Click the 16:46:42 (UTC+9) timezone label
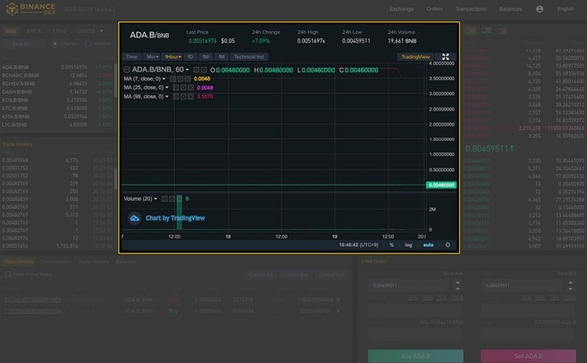Screen dimensions: 587x363 pos(358,245)
